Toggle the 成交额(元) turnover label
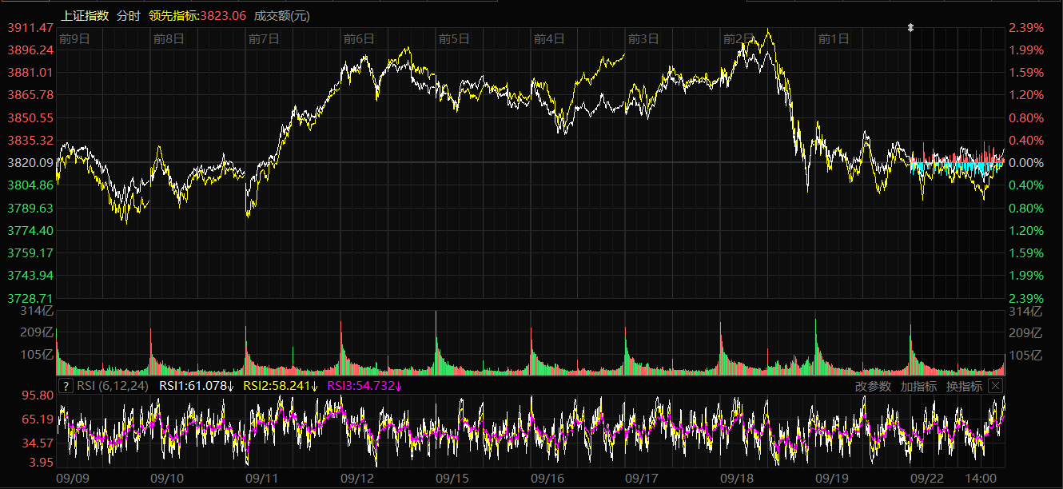The height and width of the screenshot is (489, 1063). [282, 15]
